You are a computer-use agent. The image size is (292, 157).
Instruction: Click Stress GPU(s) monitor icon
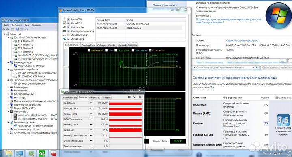(x=64, y=39)
